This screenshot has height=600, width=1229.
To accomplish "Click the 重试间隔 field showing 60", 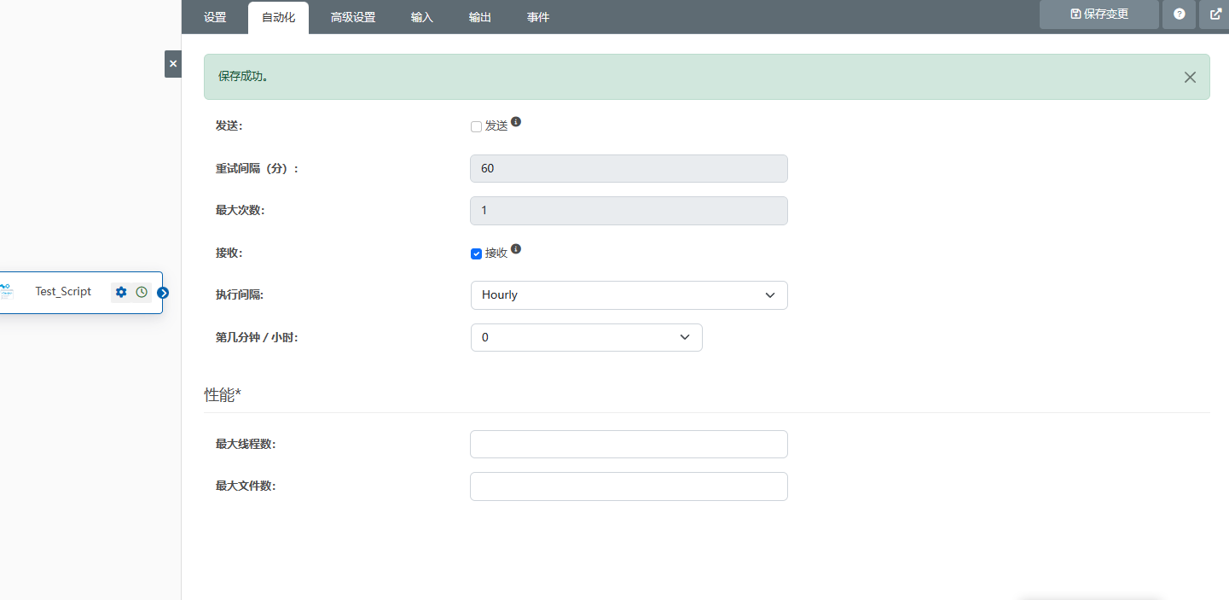I will tap(629, 168).
